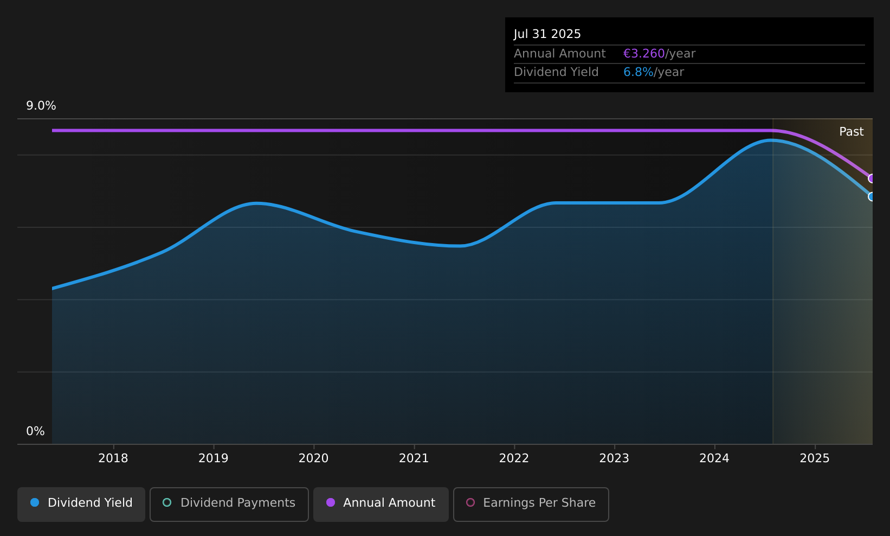Enable the Earnings Per Share series
The width and height of the screenshot is (890, 536).
(x=531, y=504)
